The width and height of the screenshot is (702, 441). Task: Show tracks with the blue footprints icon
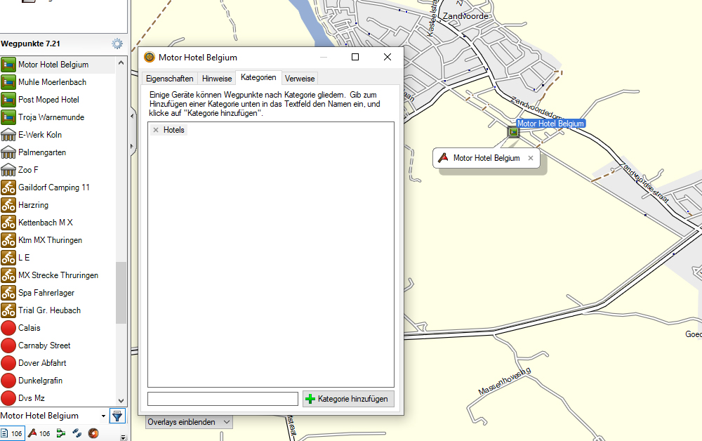click(77, 433)
